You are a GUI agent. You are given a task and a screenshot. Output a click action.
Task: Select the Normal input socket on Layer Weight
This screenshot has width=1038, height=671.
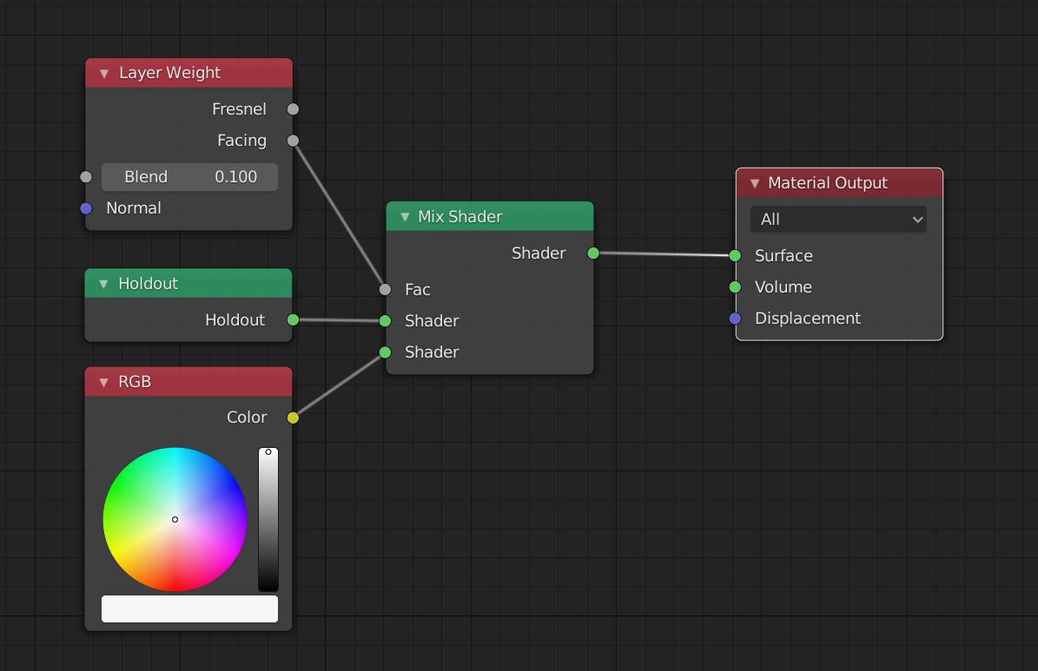click(x=85, y=207)
